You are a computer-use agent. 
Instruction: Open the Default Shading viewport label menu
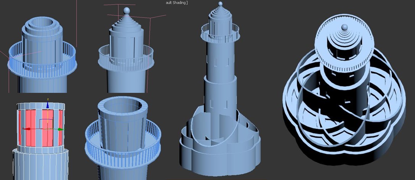click(x=177, y=3)
